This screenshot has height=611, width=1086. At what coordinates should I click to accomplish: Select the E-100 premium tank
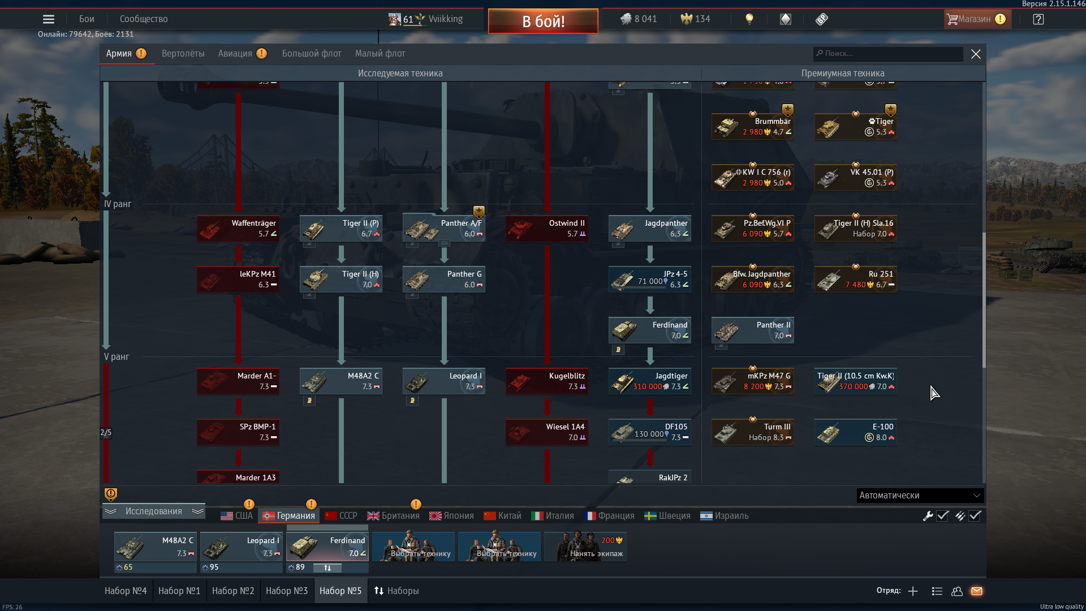point(856,432)
